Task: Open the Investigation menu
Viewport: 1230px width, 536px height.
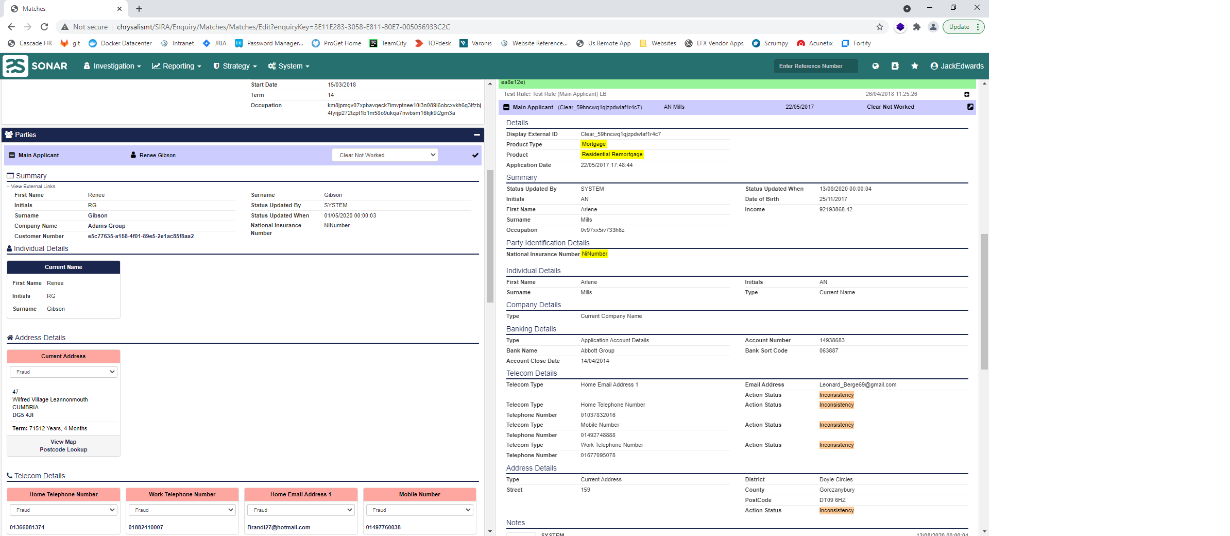Action: 112,66
